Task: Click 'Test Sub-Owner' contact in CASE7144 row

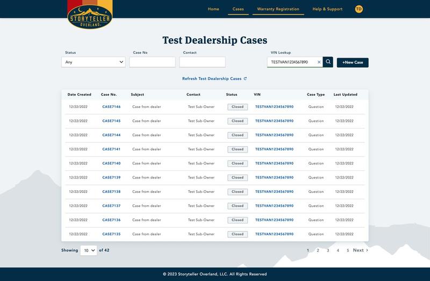Action: pos(201,135)
